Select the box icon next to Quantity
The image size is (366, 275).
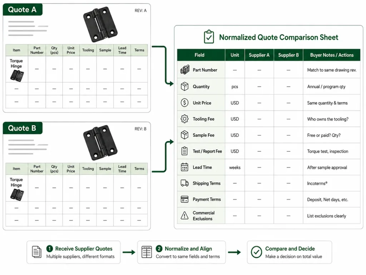click(x=185, y=86)
